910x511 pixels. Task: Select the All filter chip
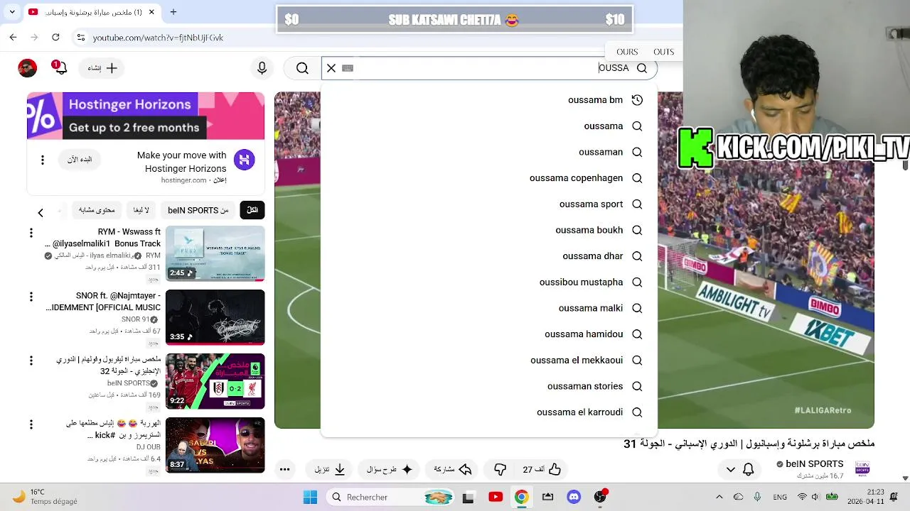(x=252, y=210)
